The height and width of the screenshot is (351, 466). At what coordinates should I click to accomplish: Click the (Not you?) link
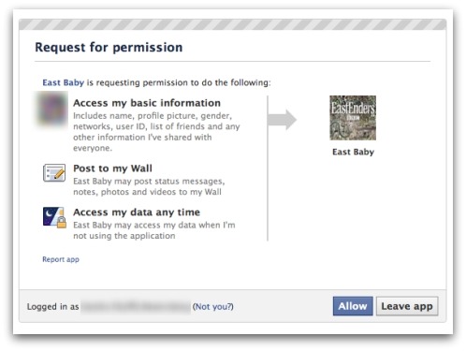point(213,306)
